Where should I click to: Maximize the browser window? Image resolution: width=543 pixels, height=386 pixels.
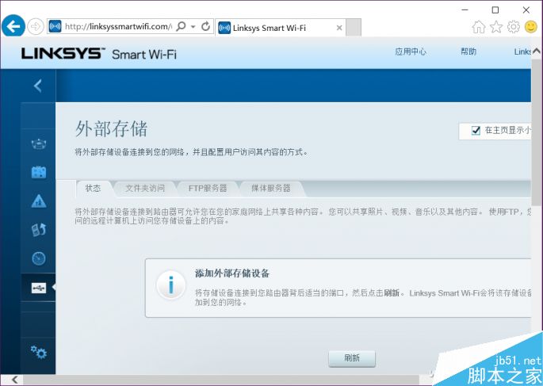click(495, 10)
